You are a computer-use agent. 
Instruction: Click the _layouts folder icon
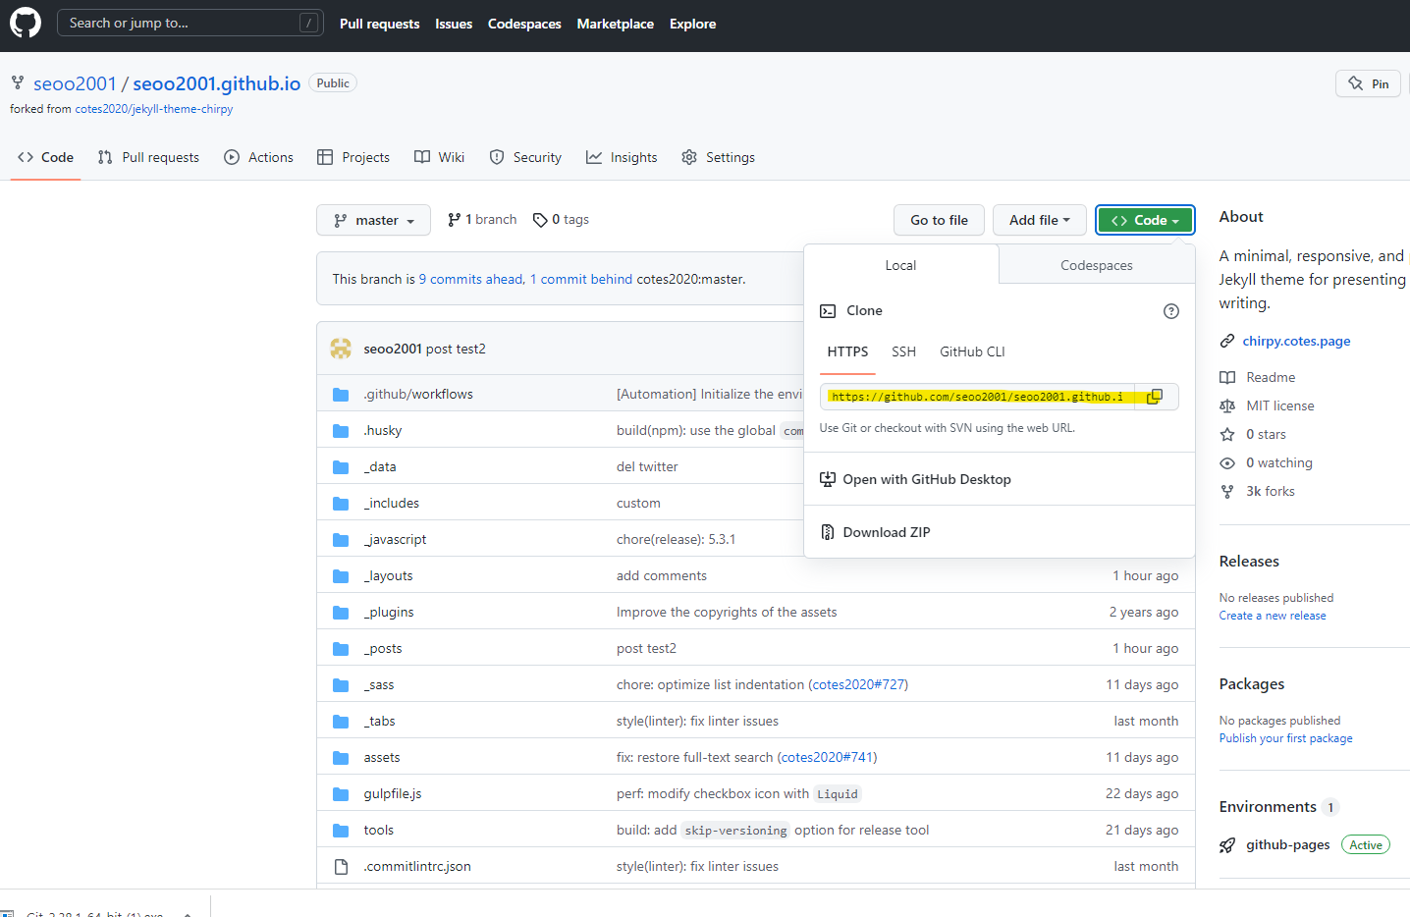tap(341, 576)
